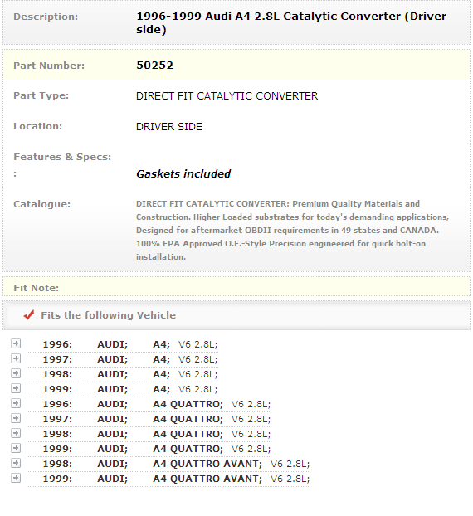Viewport: 473px width, 516px height.
Task: Click the Part Type label
Action: point(41,95)
